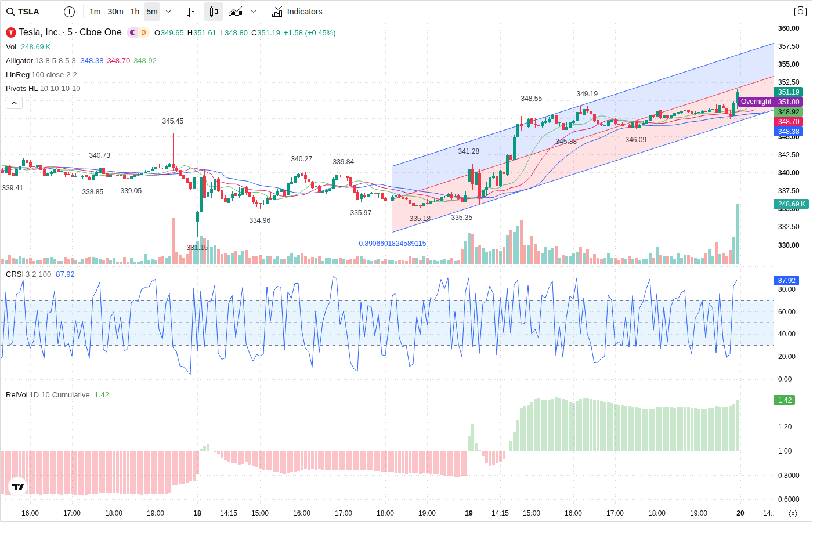Image resolution: width=824 pixels, height=551 pixels.
Task: Click the 345.45 pivot high label
Action: [172, 121]
